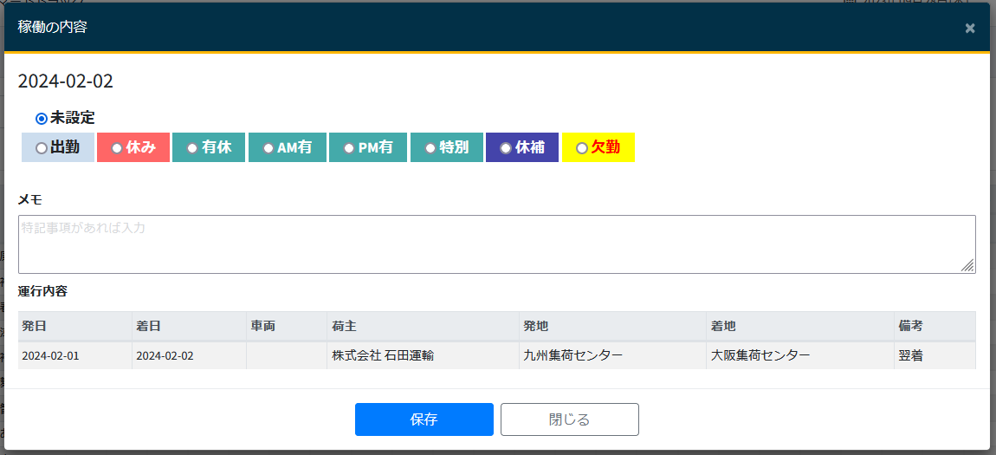Screen dimensions: 996x455
Task: Click the 荷主 column header
Action: pyautogui.click(x=344, y=327)
